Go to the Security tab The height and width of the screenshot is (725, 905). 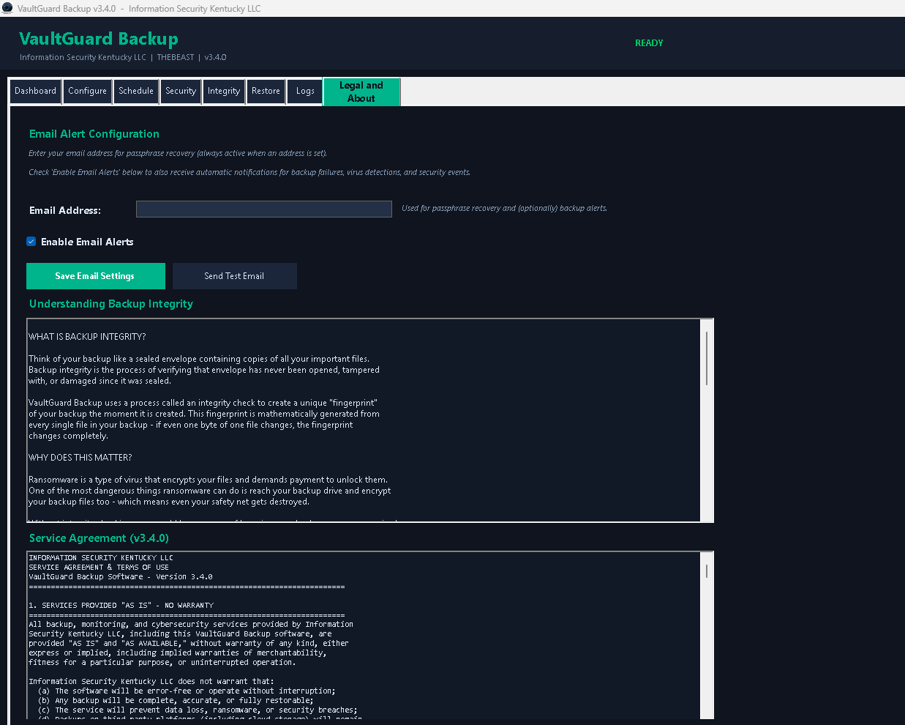click(x=181, y=92)
